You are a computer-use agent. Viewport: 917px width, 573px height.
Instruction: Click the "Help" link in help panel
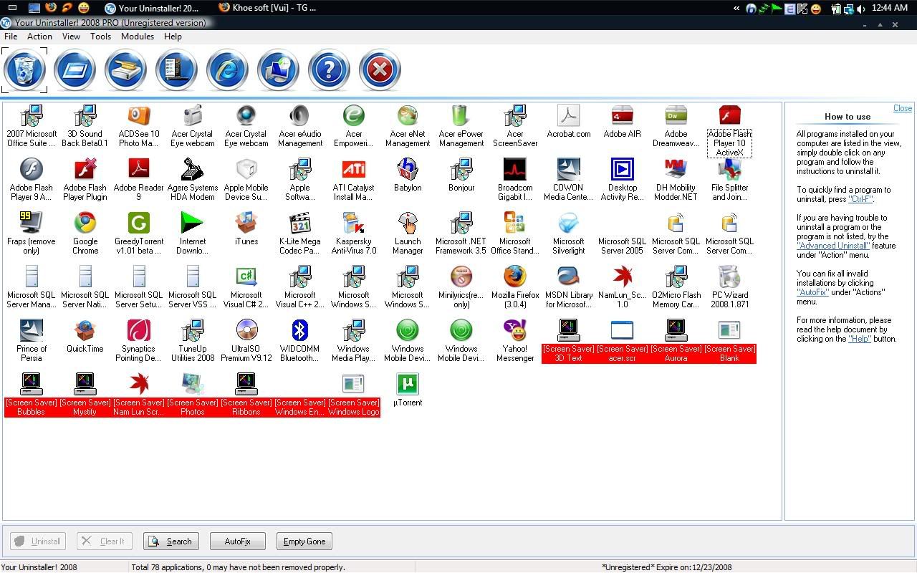coord(860,339)
